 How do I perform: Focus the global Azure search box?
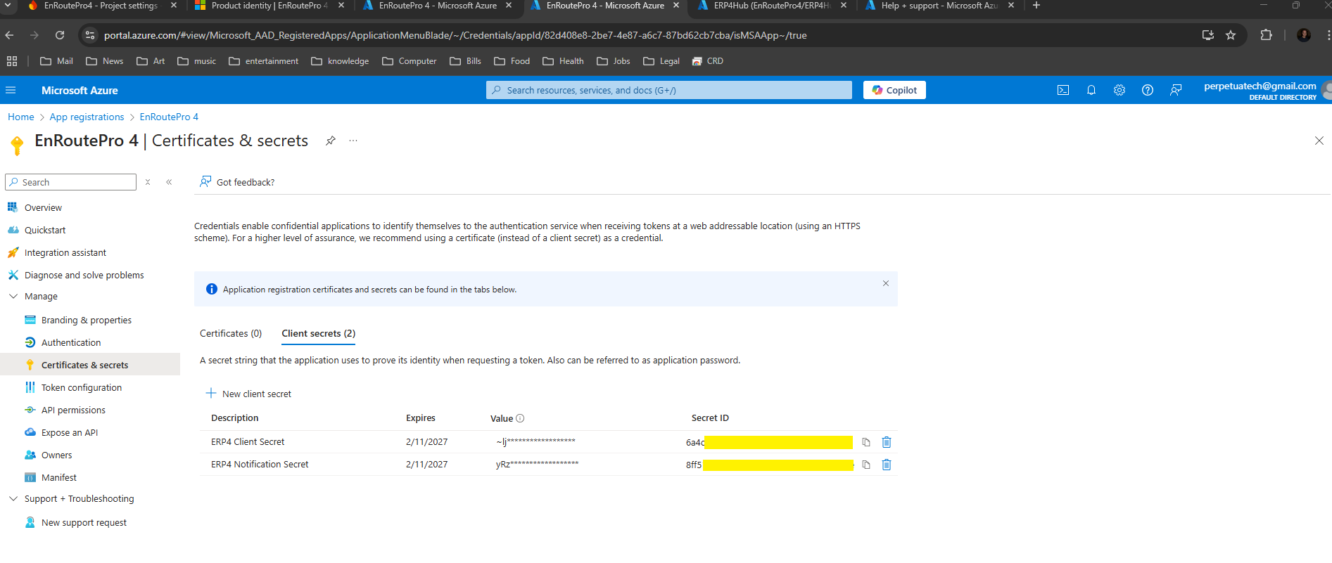click(668, 90)
